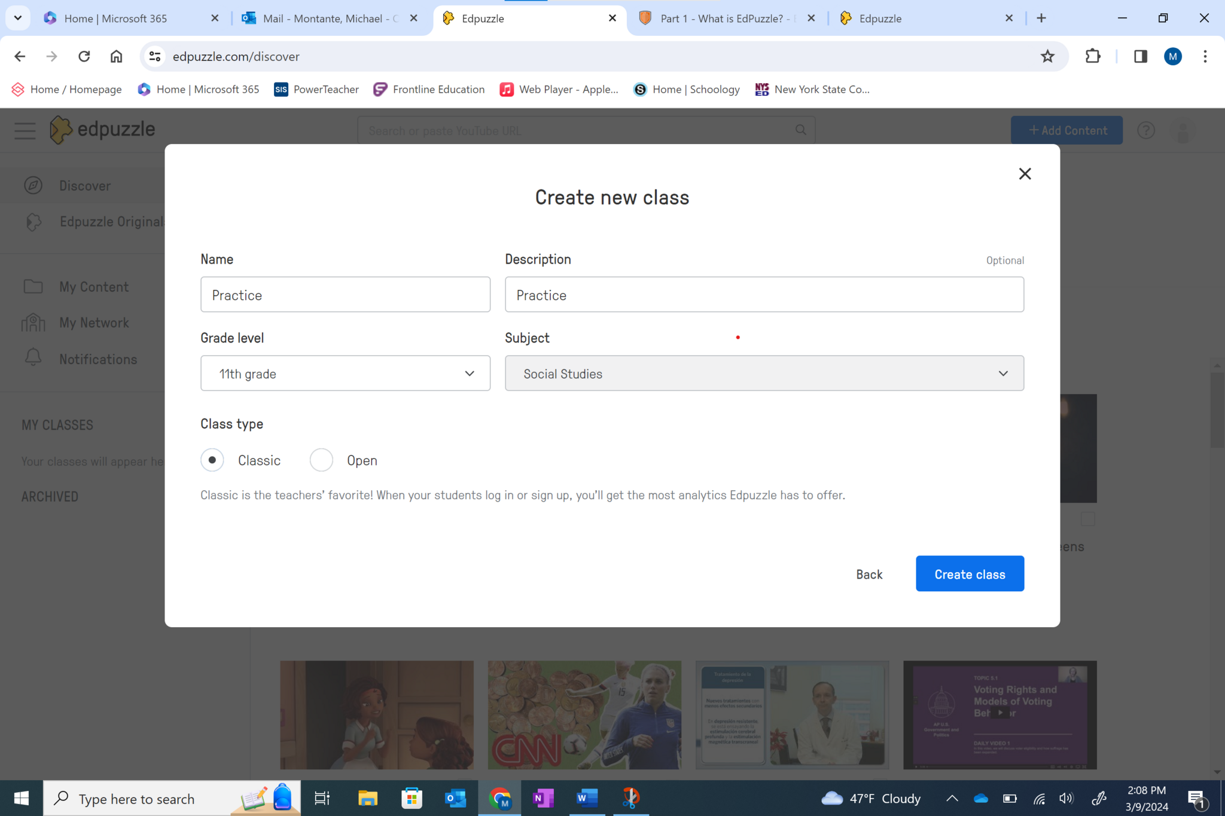Click the class Name input field

(x=345, y=295)
